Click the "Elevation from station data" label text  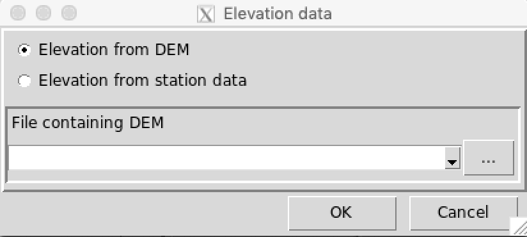pos(143,81)
